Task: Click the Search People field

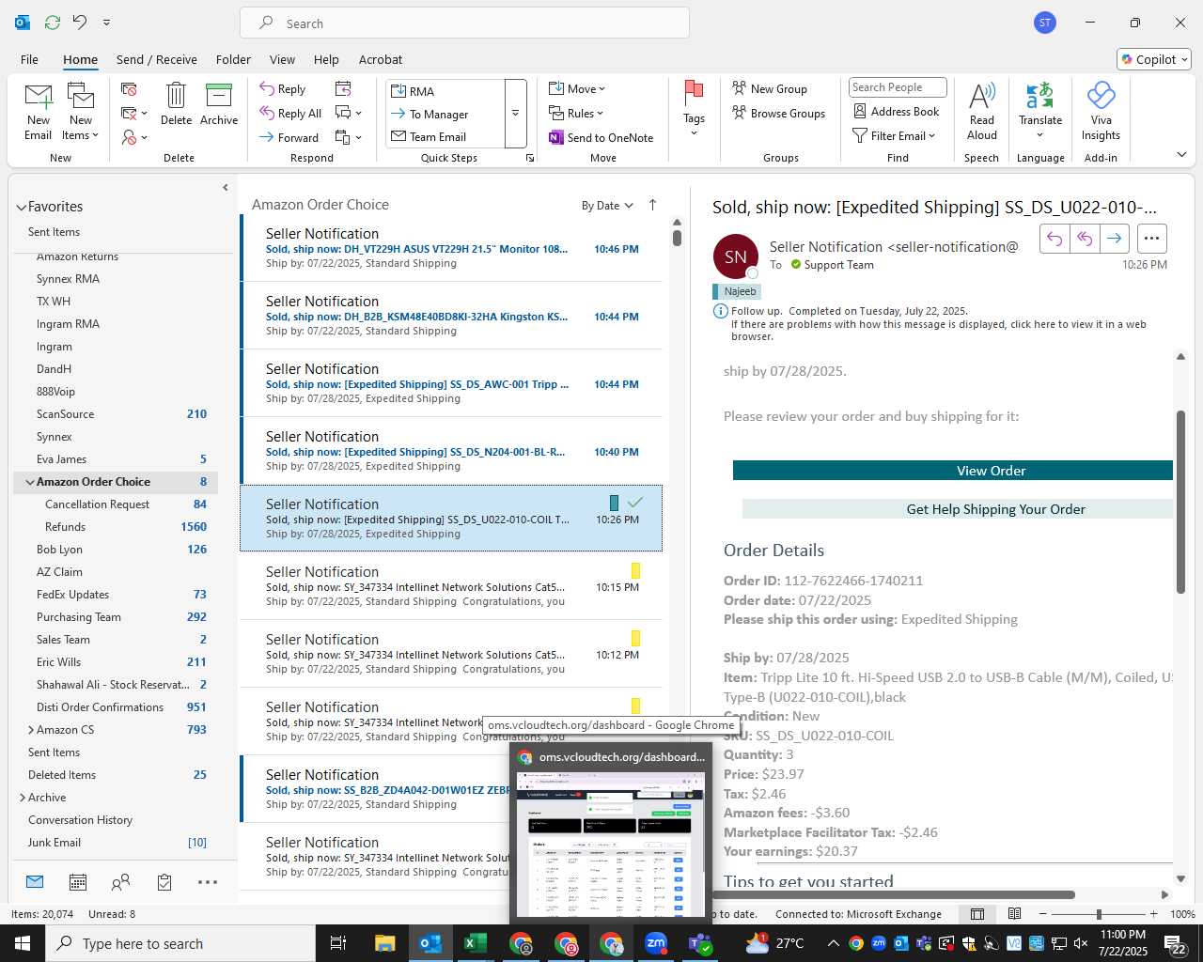Action: point(898,87)
